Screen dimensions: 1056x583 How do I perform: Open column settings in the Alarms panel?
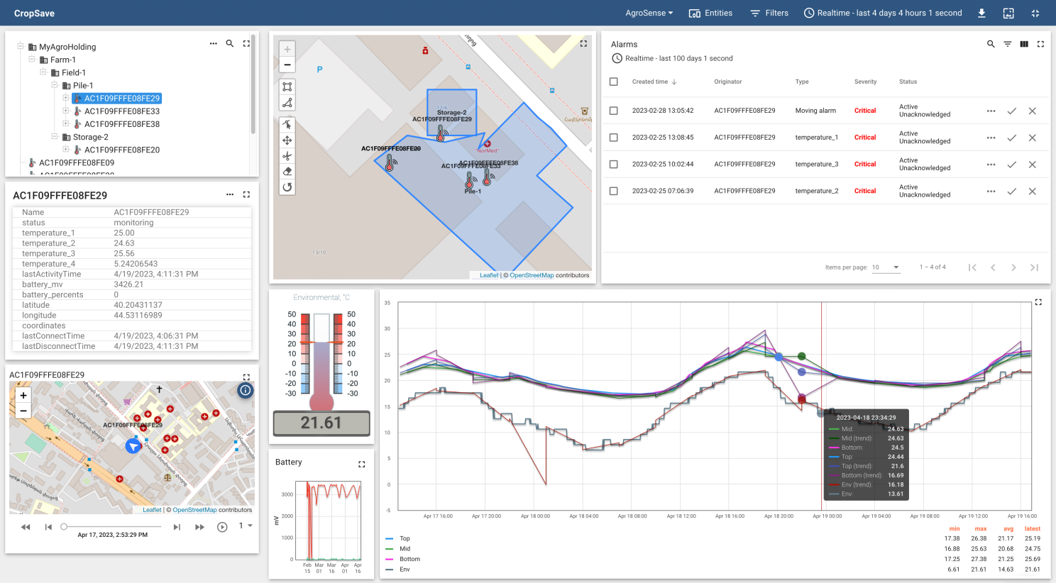(1024, 43)
